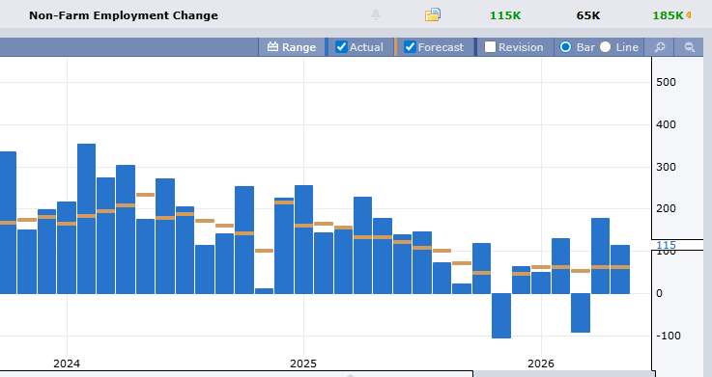Uncheck the Forecast checkbox
The height and width of the screenshot is (377, 712).
[x=410, y=46]
